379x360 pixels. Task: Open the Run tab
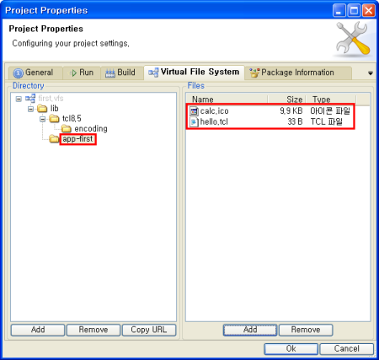[82, 73]
